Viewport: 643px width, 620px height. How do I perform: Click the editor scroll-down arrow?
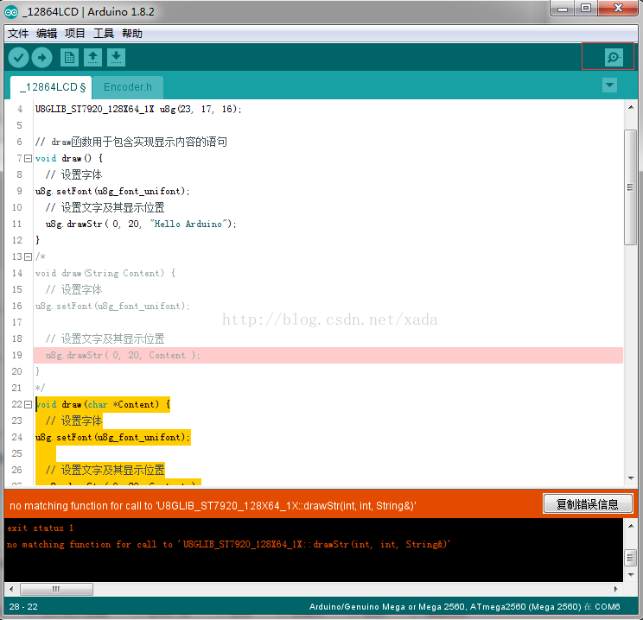click(x=631, y=478)
